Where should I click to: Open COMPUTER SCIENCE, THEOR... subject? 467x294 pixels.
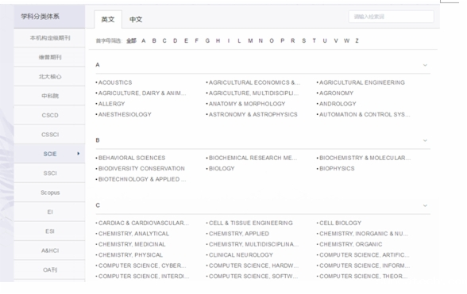pyautogui.click(x=364, y=276)
